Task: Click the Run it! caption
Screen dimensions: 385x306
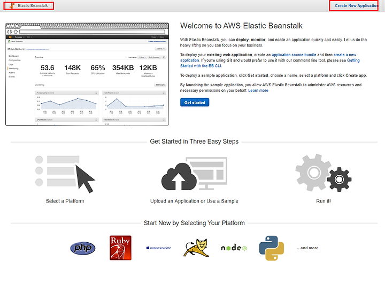Action: tap(324, 201)
